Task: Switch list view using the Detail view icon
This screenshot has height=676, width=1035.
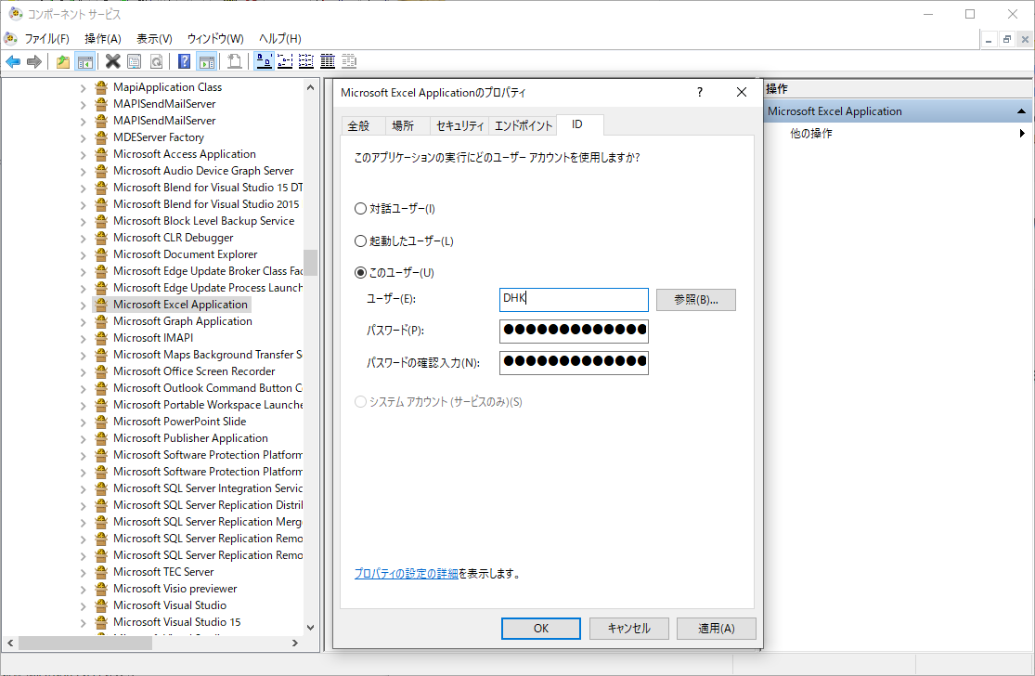Action: pos(327,61)
